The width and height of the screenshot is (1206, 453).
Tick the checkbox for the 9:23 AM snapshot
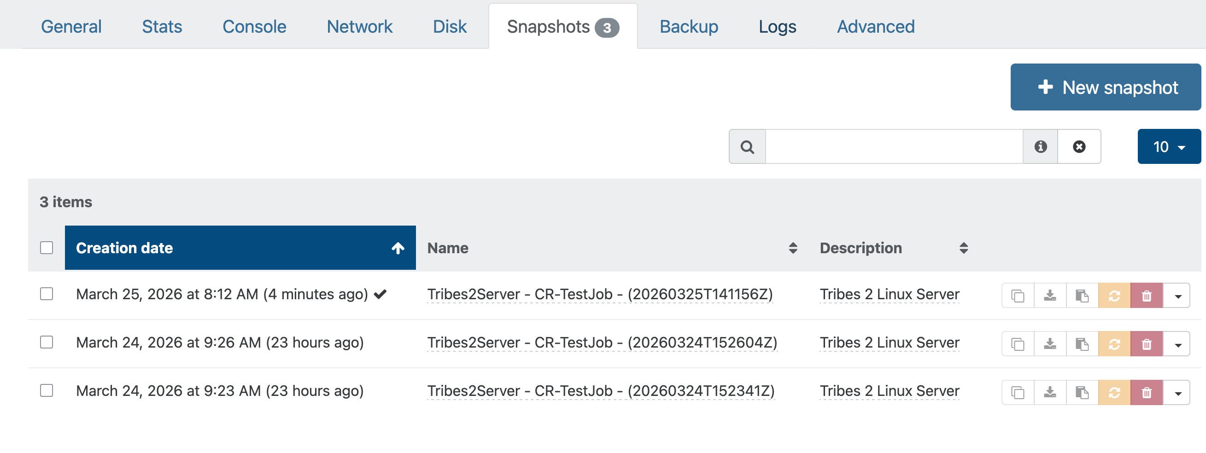point(47,390)
